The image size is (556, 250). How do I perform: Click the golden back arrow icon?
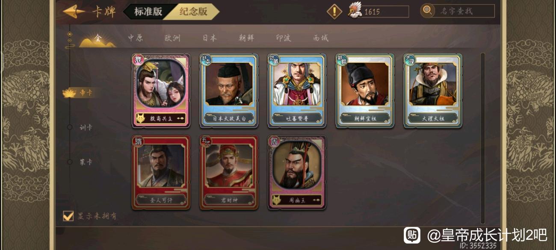74,12
